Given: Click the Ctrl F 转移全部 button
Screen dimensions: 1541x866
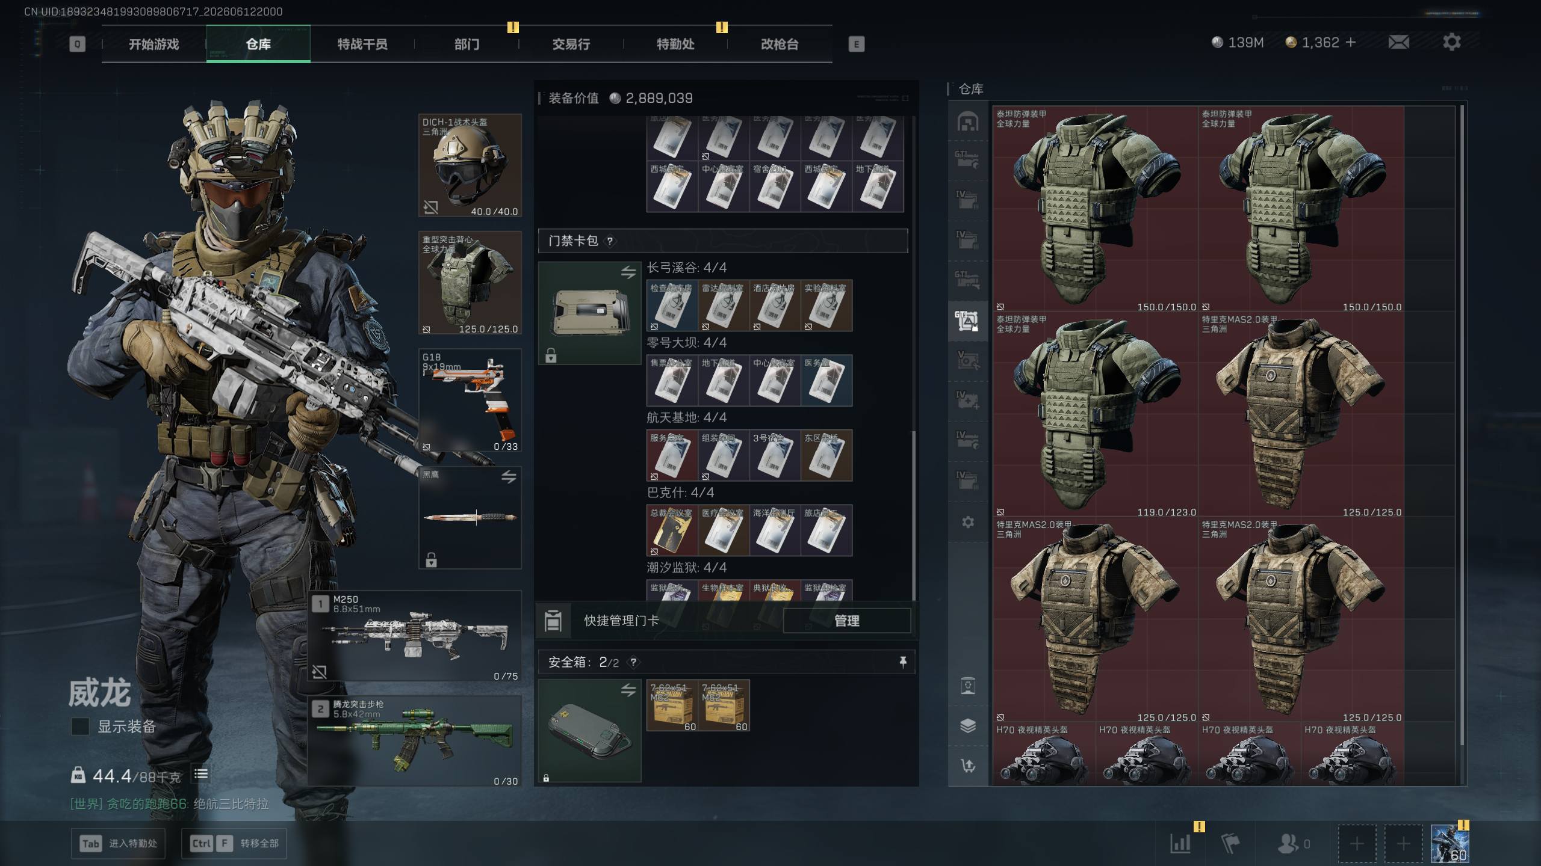Looking at the screenshot, I should click(234, 843).
